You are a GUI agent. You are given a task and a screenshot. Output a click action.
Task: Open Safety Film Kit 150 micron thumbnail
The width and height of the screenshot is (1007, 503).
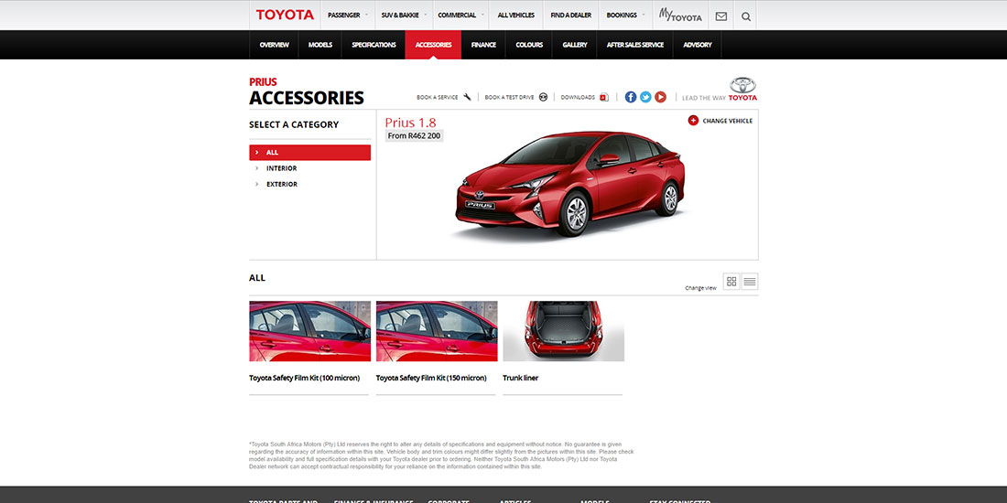coord(437,331)
